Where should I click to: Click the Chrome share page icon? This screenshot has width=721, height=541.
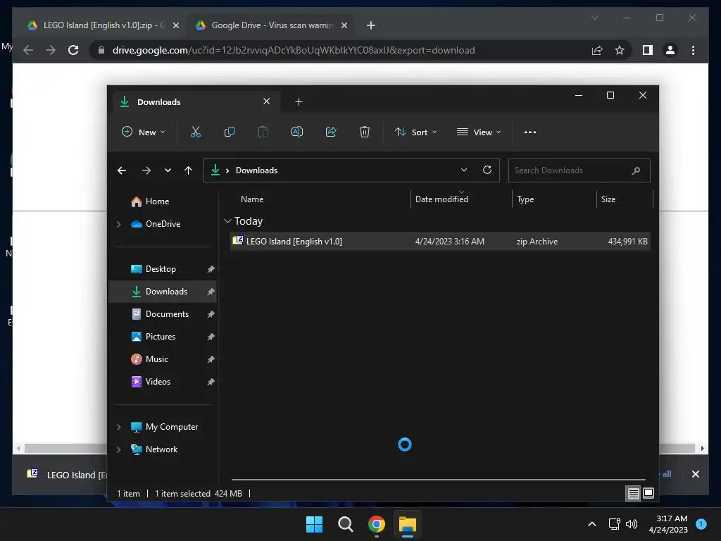click(597, 50)
